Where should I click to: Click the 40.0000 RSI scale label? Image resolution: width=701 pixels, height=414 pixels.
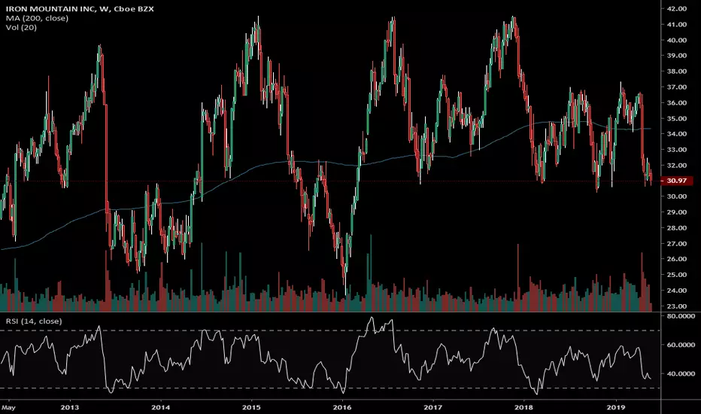[681, 374]
